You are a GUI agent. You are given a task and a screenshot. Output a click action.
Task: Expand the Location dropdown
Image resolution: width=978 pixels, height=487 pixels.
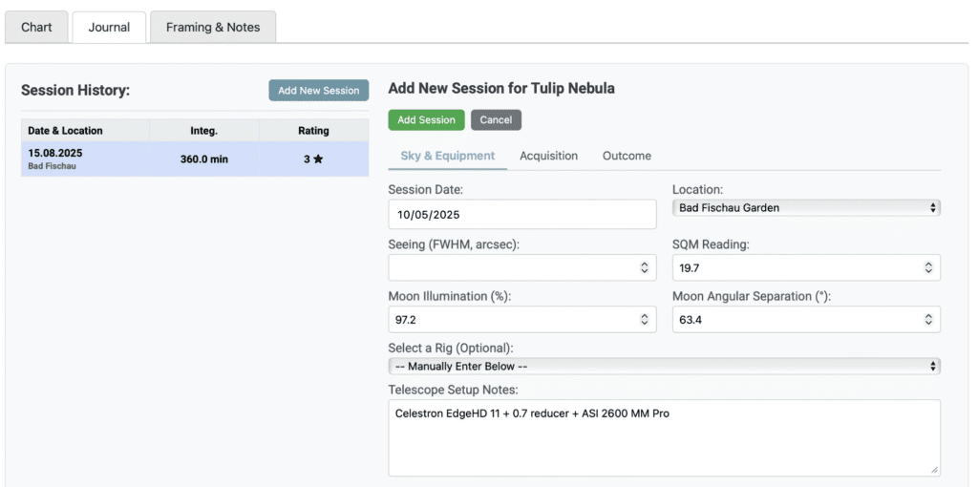pos(806,207)
